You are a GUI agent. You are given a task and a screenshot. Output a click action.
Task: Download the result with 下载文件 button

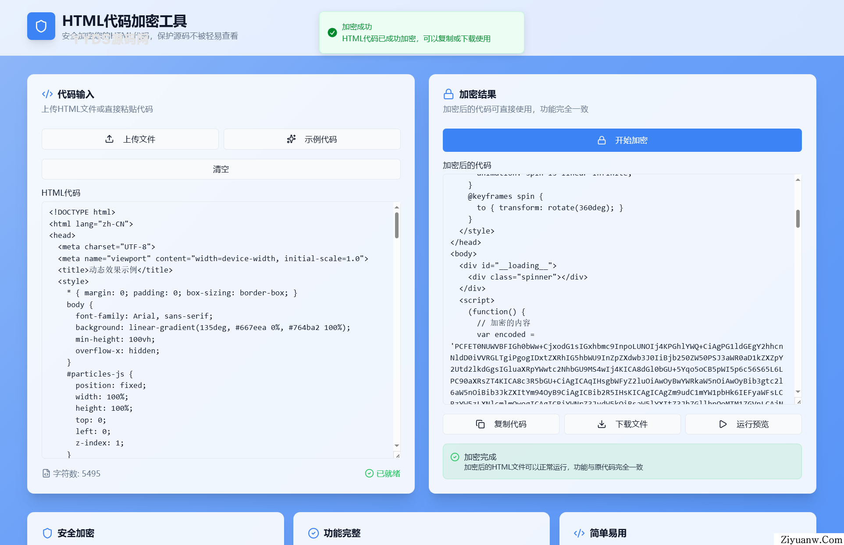(622, 424)
